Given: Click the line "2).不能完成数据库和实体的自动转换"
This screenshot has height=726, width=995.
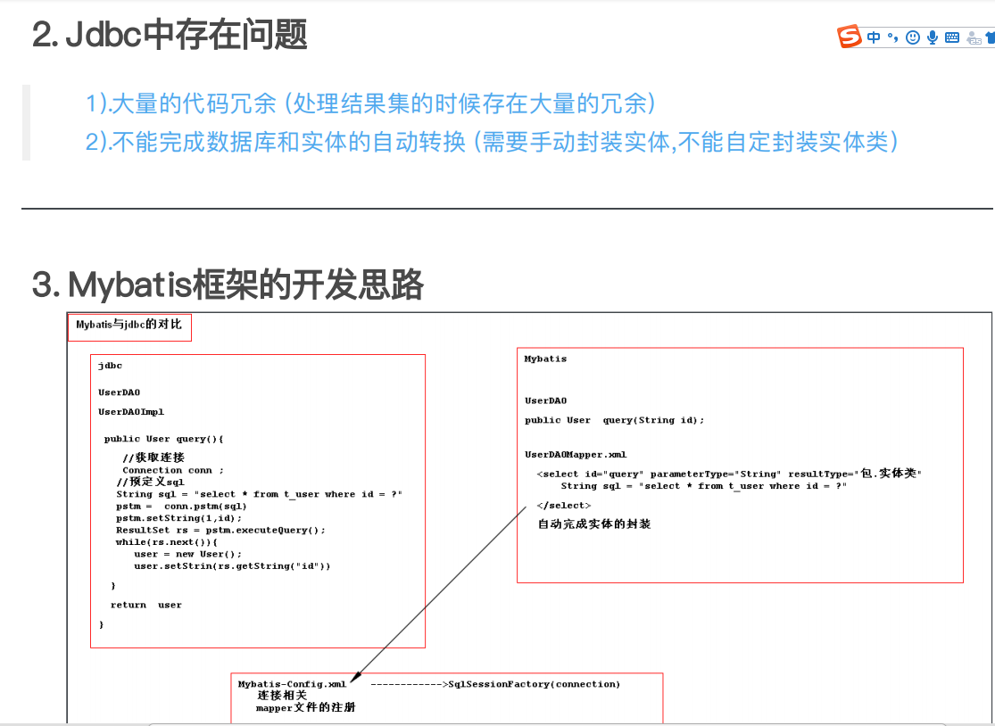Looking at the screenshot, I should (x=276, y=142).
